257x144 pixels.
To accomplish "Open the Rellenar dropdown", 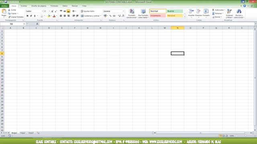I will 223,14.
